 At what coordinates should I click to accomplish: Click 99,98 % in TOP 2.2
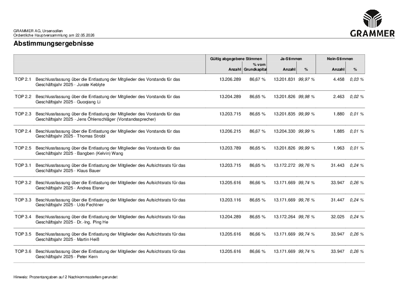[x=306, y=97]
